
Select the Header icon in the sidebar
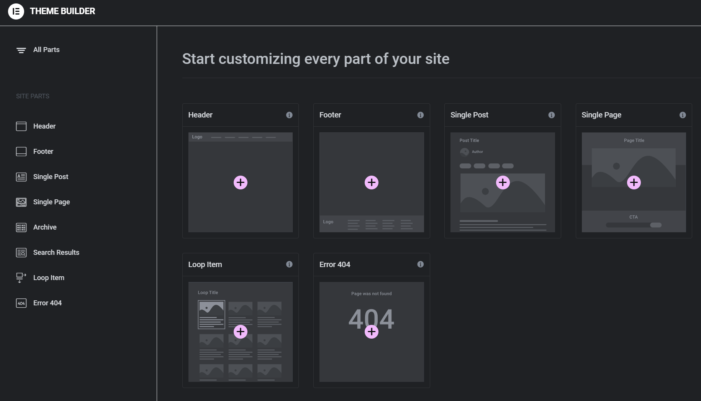point(21,126)
